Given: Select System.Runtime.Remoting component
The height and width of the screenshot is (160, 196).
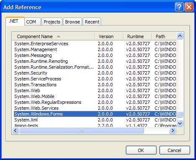Looking at the screenshot, I should coord(95,61).
